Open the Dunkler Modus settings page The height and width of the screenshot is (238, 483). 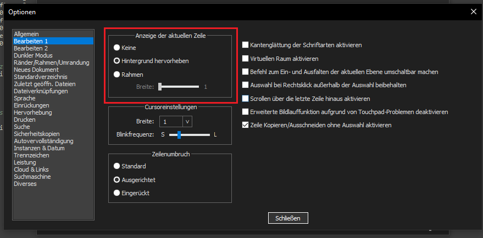[53, 55]
